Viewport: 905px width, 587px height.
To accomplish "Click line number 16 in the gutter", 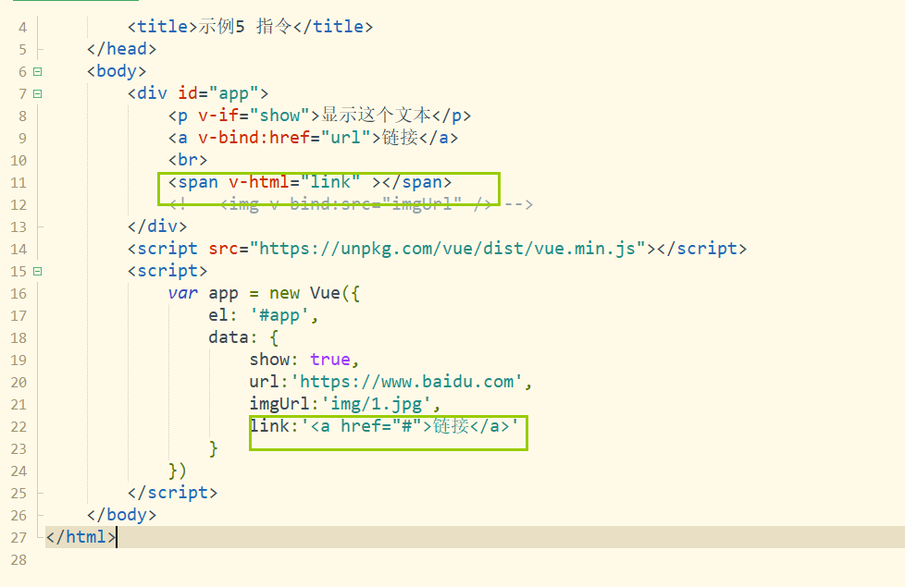I will tap(19, 292).
